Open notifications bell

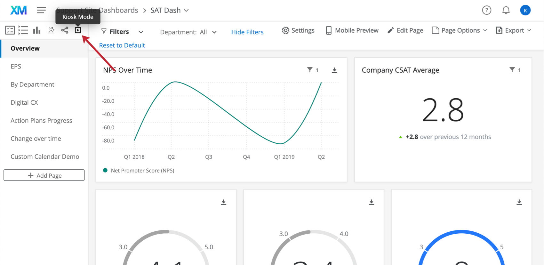(x=506, y=10)
